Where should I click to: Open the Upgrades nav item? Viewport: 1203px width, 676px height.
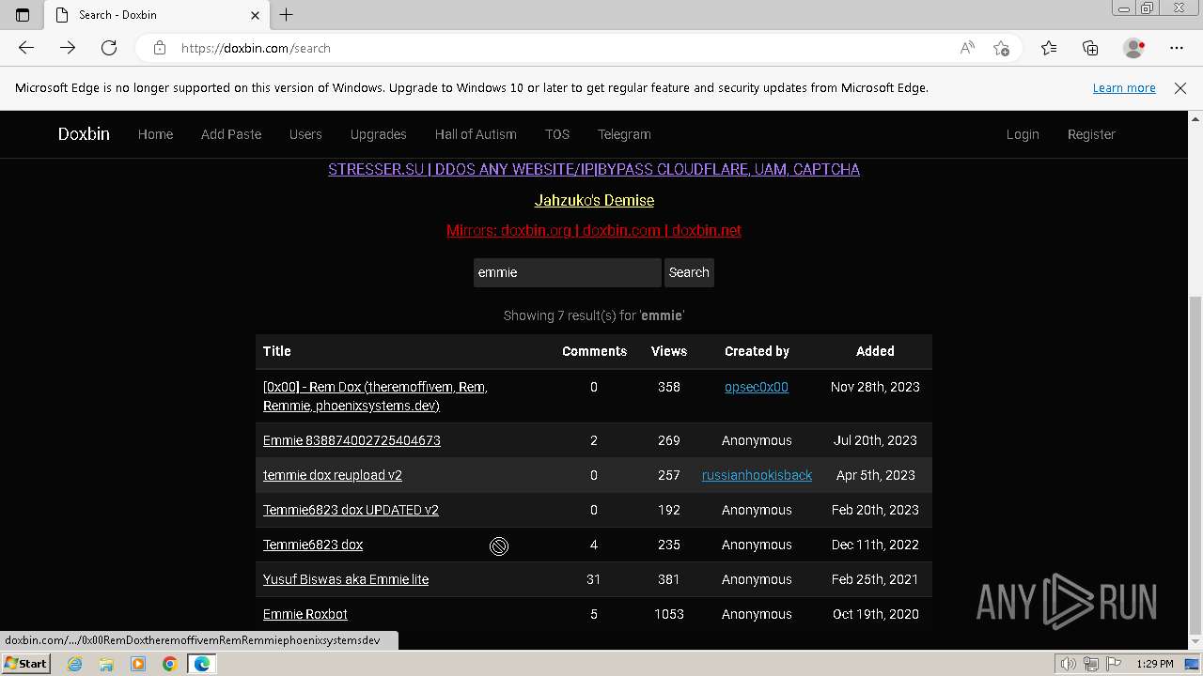[x=378, y=134]
